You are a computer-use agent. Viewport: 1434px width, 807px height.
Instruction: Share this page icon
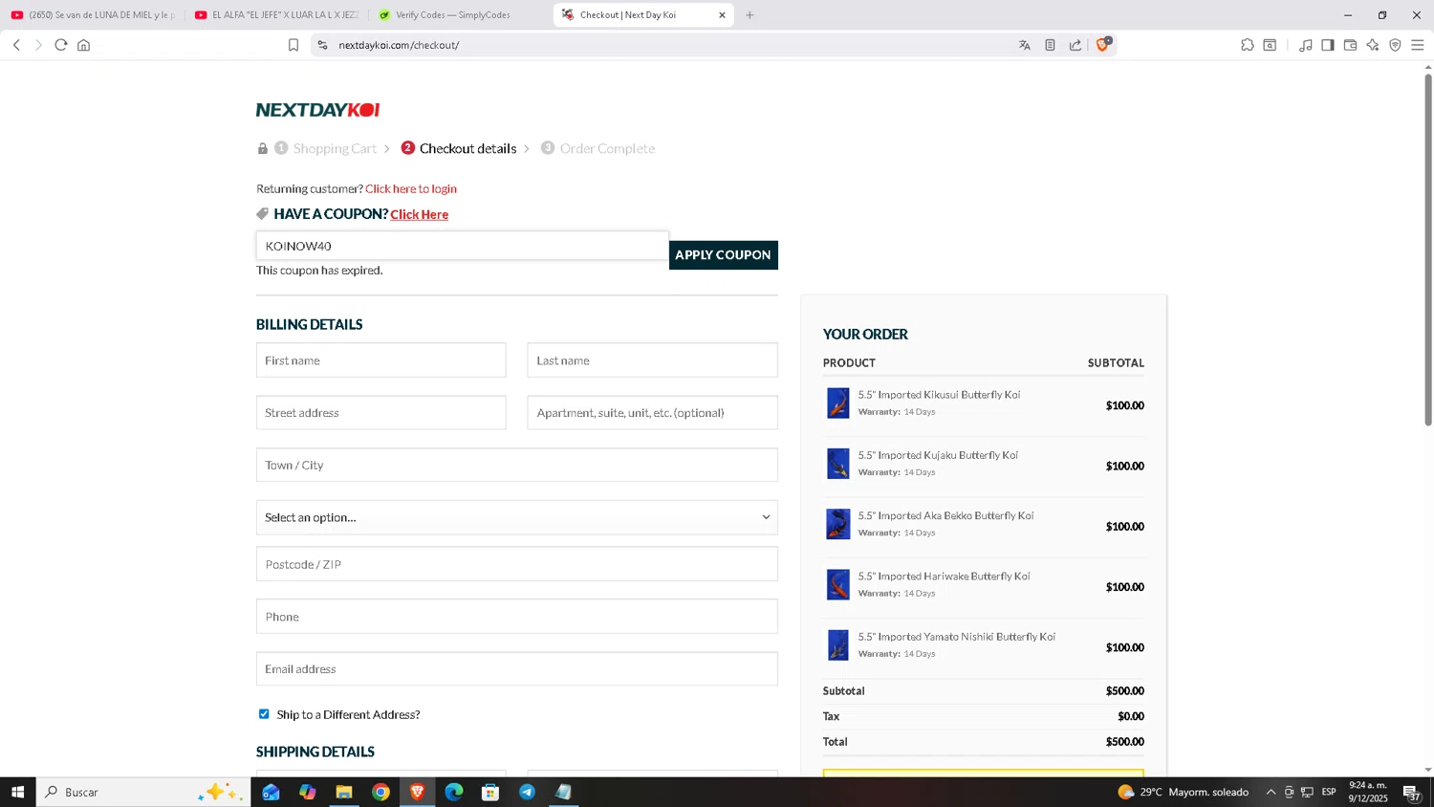[x=1075, y=45]
